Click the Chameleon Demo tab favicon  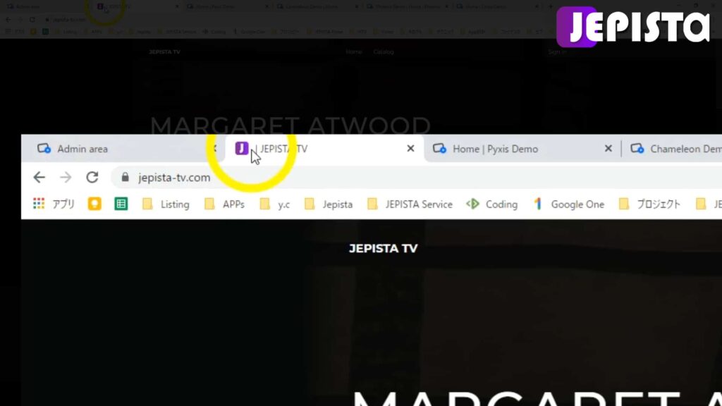click(637, 148)
